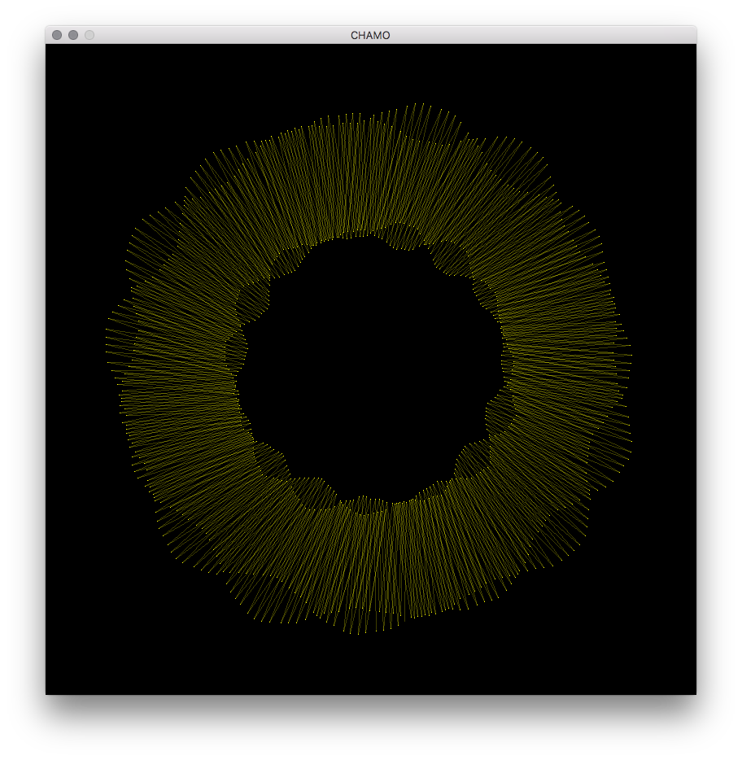Click empty title bar between zoom button and title
Viewport: 742px width, 760px height.
pyautogui.click(x=220, y=35)
